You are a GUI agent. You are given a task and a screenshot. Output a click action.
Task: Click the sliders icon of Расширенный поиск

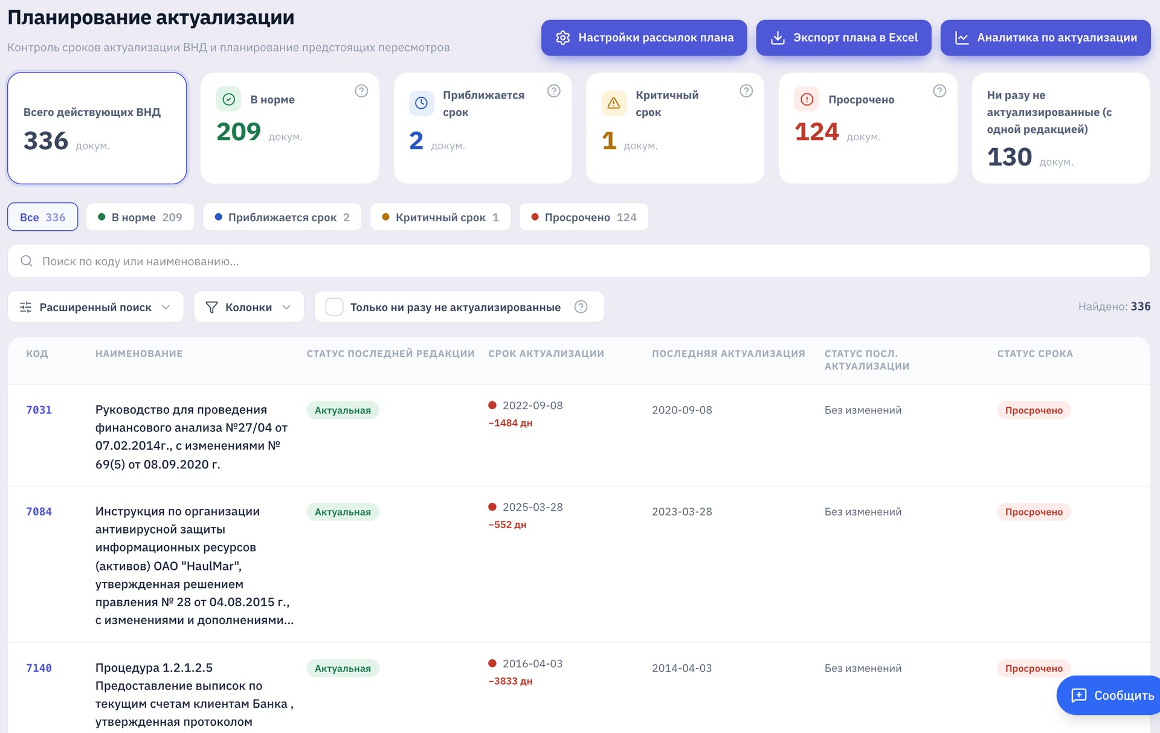point(26,307)
